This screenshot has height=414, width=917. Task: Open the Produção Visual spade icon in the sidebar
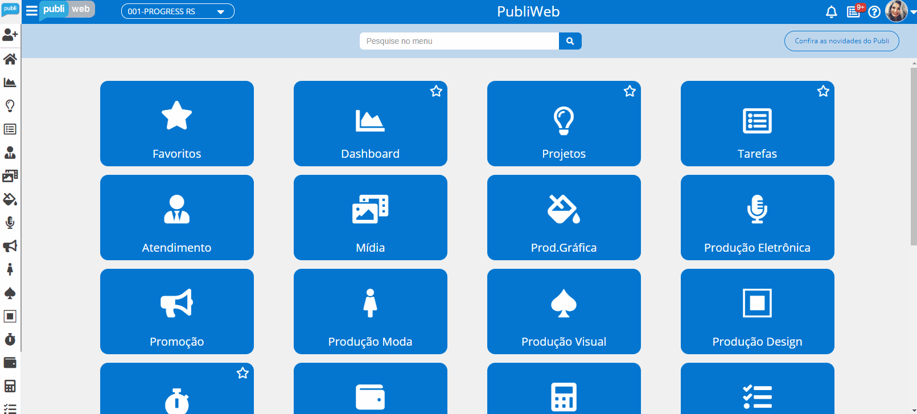click(x=10, y=293)
